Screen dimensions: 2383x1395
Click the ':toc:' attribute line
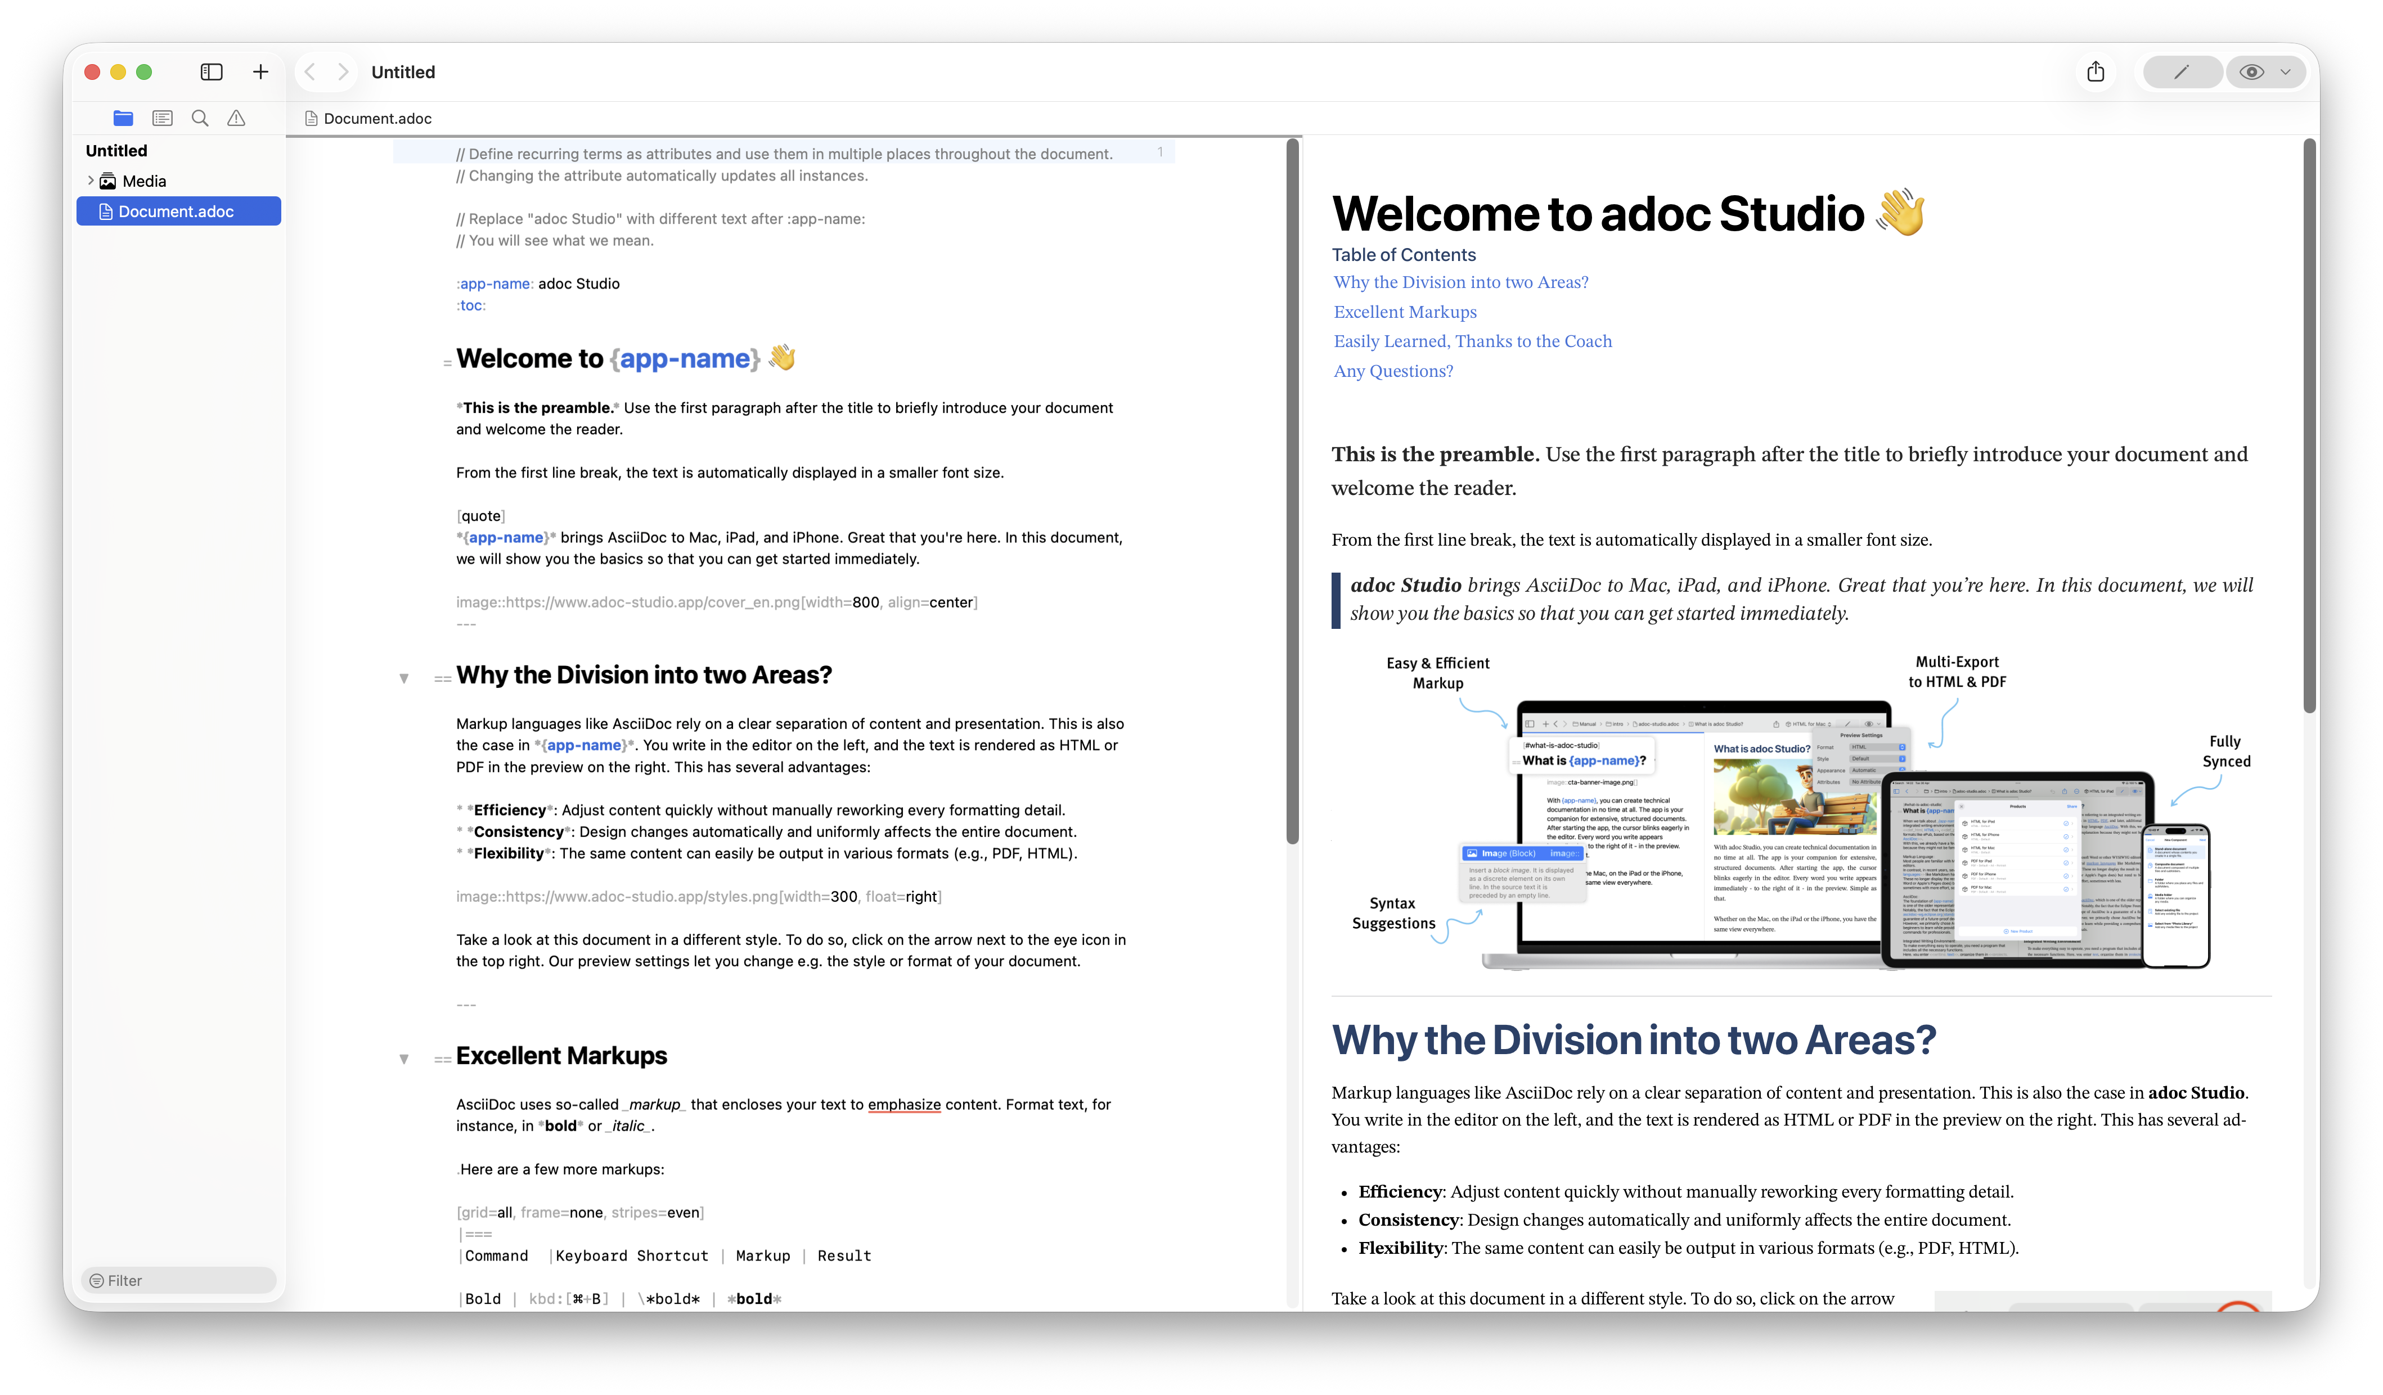click(x=471, y=305)
